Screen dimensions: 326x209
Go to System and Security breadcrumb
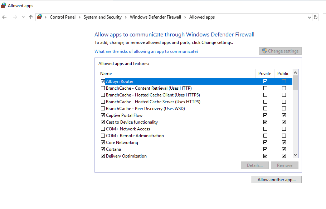102,17
